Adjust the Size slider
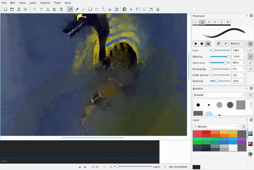 coord(220,50)
